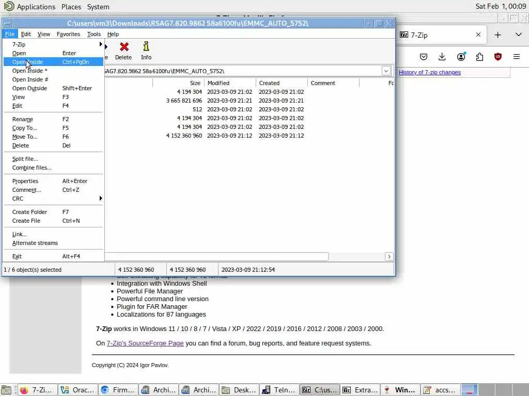The width and height of the screenshot is (529, 396).
Task: Select Split file... menu entry
Action: point(53,159)
